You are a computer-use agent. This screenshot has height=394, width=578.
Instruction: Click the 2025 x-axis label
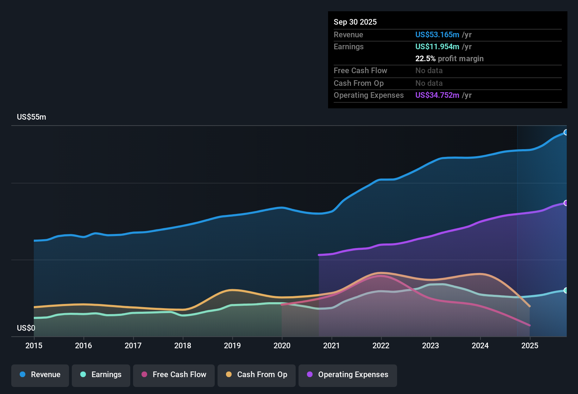[530, 345]
